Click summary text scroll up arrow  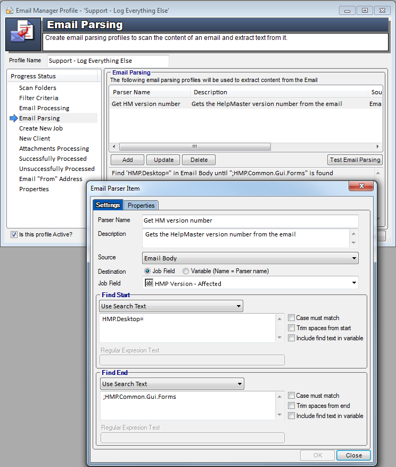coord(378,173)
